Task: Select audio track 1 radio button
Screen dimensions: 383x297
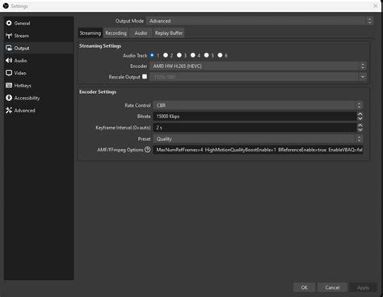Action: click(x=152, y=55)
